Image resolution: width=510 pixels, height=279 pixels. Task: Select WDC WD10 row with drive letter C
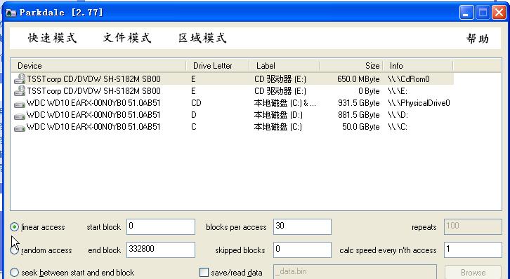pyautogui.click(x=233, y=126)
